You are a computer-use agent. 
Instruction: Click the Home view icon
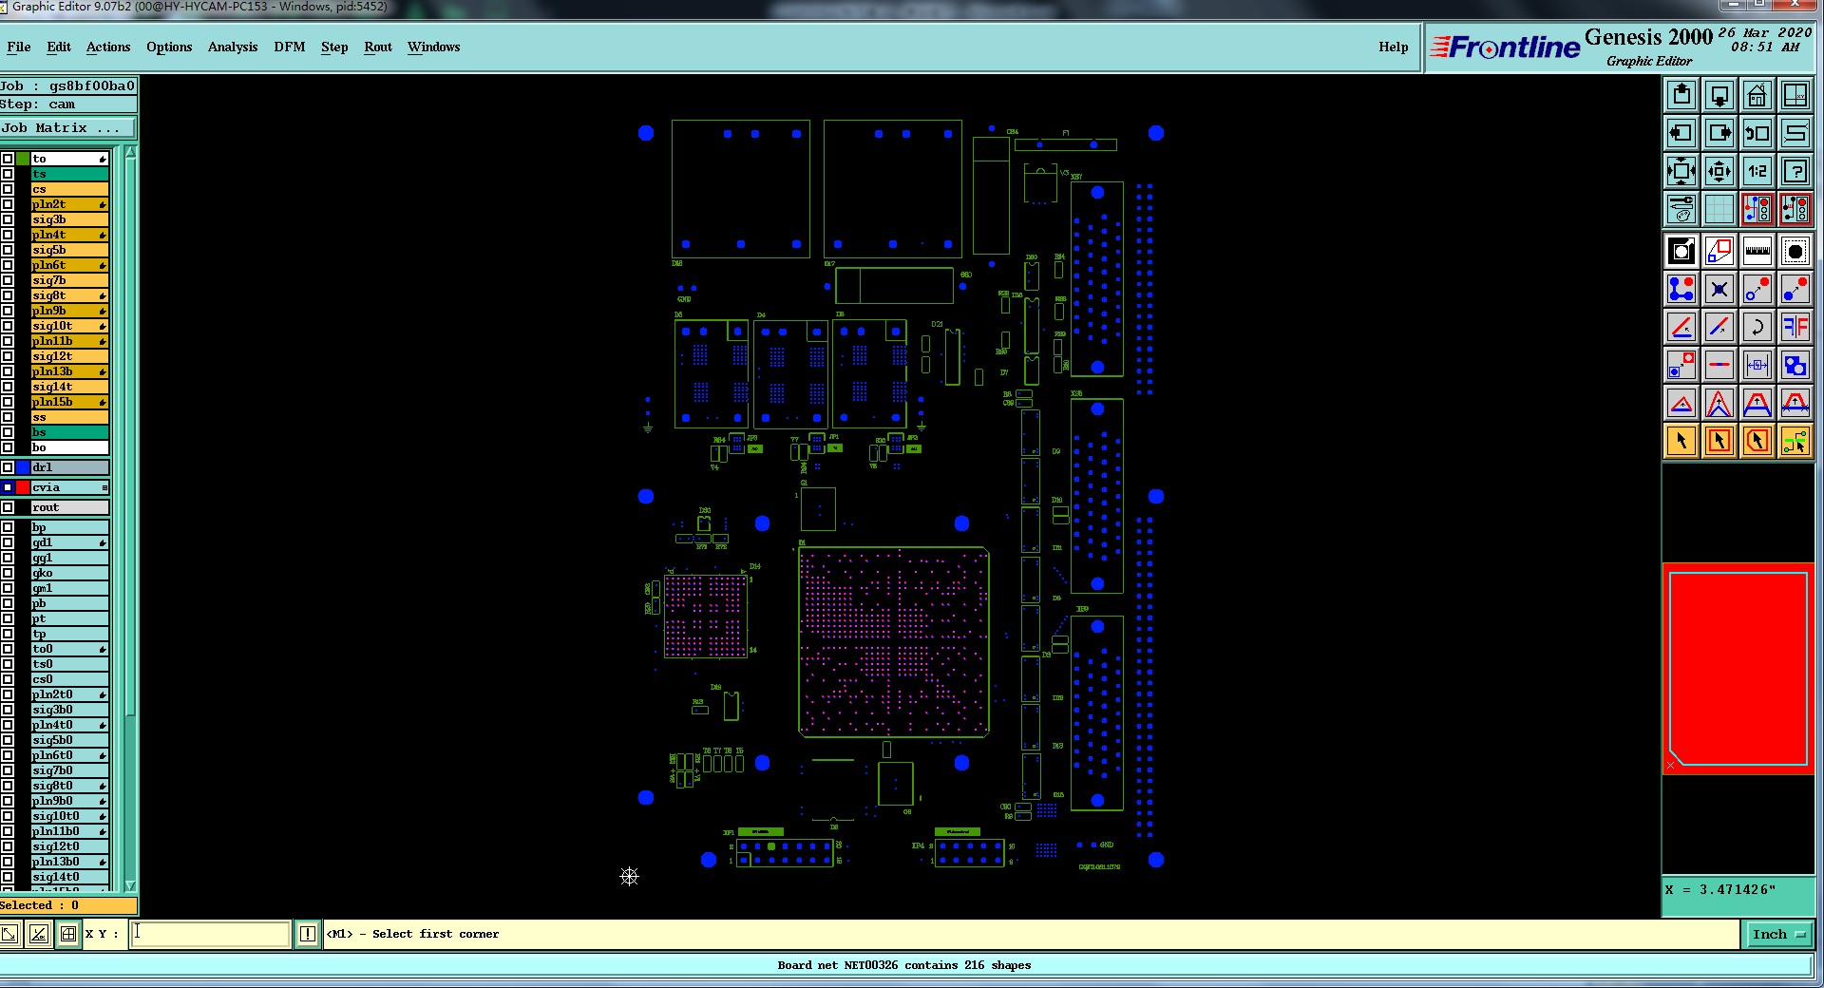coord(1757,95)
